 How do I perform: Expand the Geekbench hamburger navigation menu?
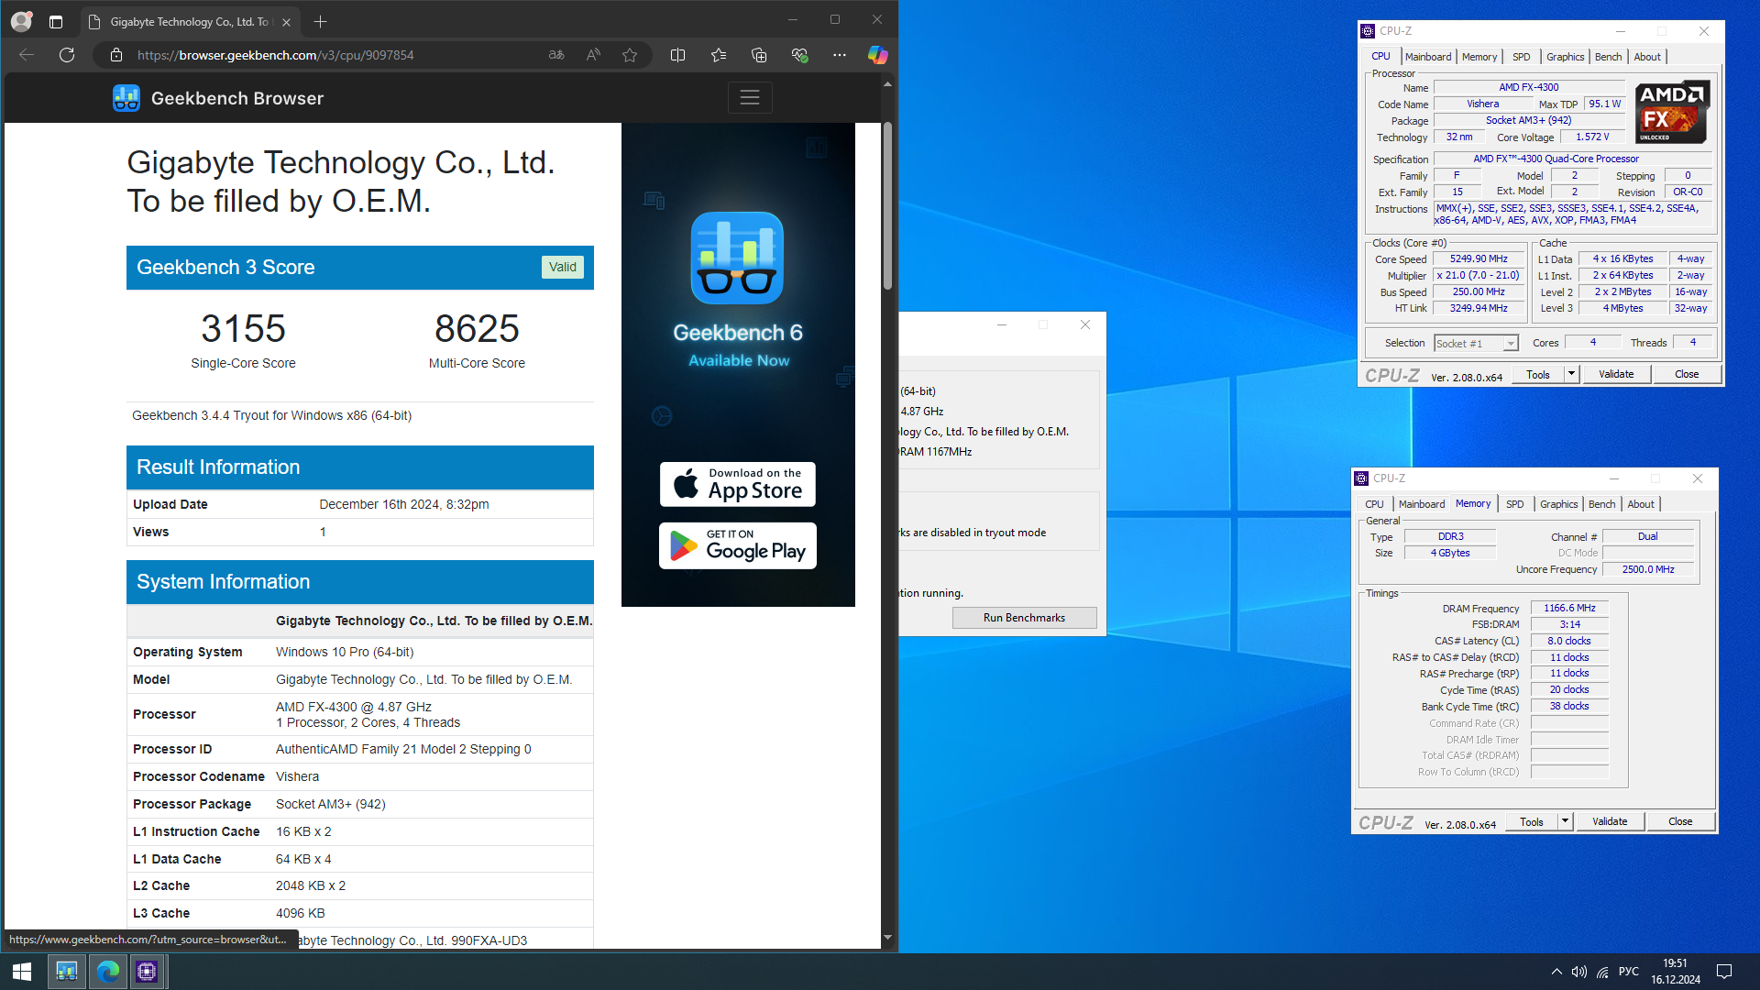(x=750, y=97)
